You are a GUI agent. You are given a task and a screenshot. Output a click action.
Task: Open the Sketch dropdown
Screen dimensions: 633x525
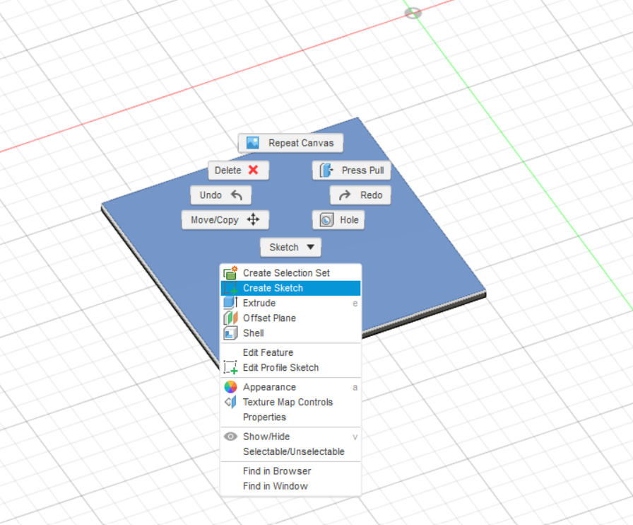(x=290, y=247)
